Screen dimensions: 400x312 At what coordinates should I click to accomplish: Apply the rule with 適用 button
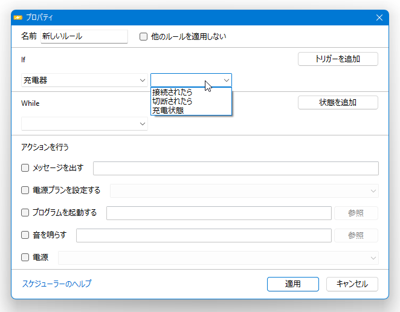293,284
